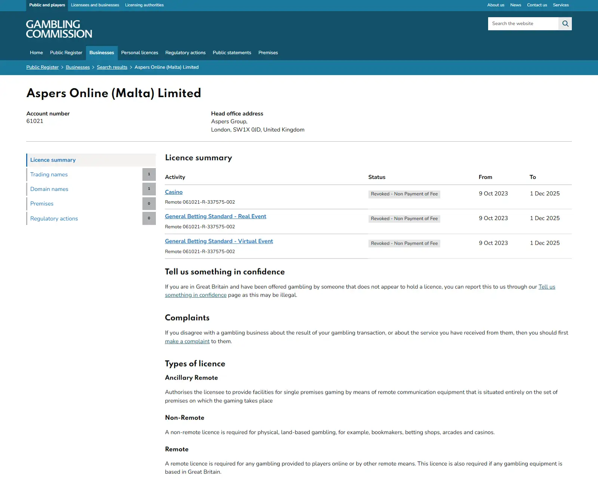598x479 pixels.
Task: Open General Betting Standard - Real Event
Action: pyautogui.click(x=216, y=216)
